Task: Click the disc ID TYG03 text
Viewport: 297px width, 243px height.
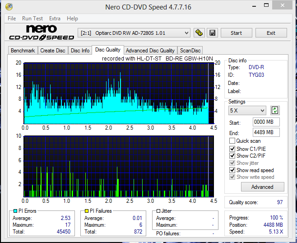Action: 256,75
